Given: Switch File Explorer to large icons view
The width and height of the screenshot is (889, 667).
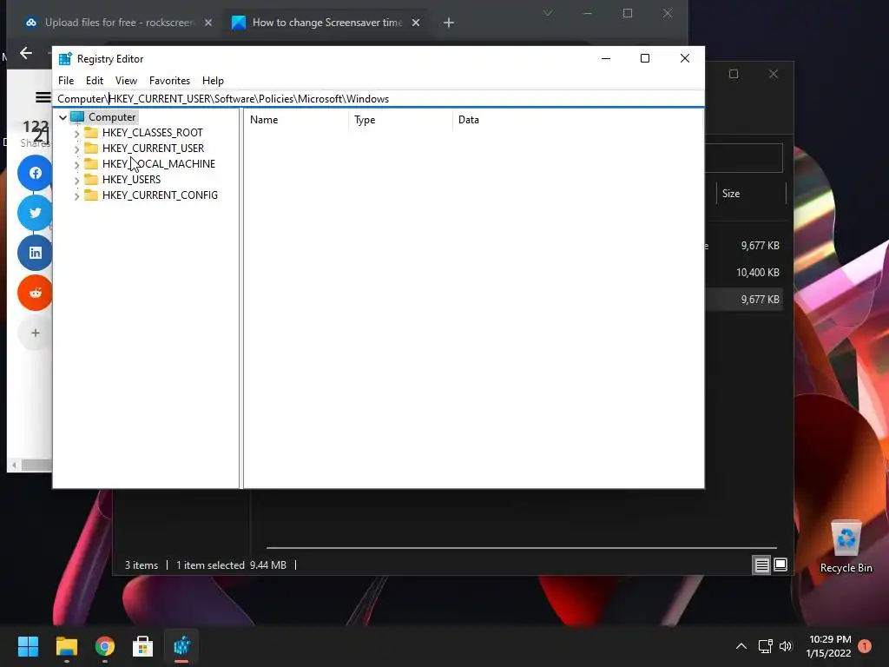Looking at the screenshot, I should [x=780, y=565].
